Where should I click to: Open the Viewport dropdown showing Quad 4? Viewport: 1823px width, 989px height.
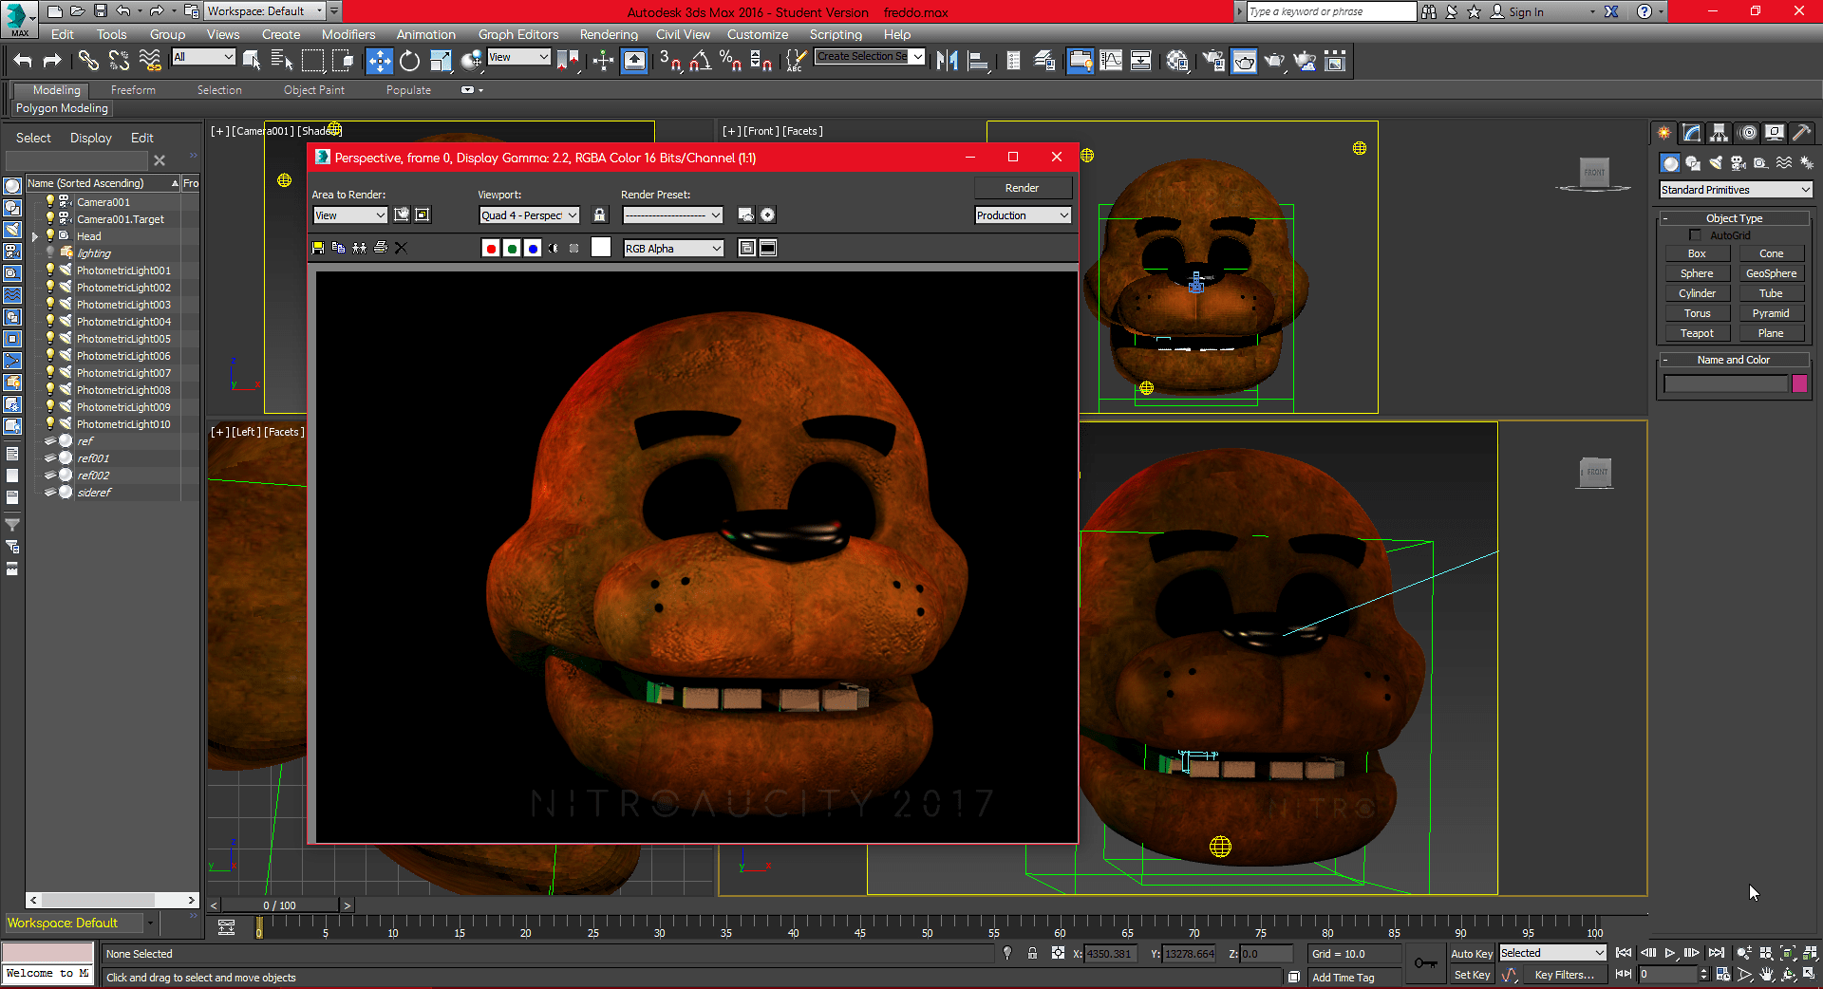(529, 215)
